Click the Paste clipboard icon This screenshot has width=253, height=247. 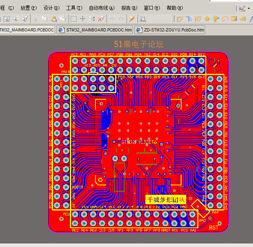pyautogui.click(x=53, y=18)
